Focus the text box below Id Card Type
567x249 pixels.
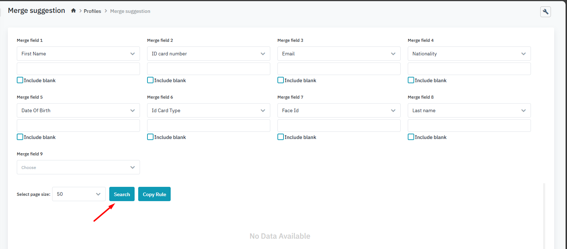tap(209, 126)
